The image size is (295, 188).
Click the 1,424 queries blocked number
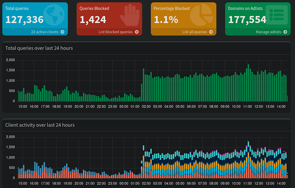93,20
